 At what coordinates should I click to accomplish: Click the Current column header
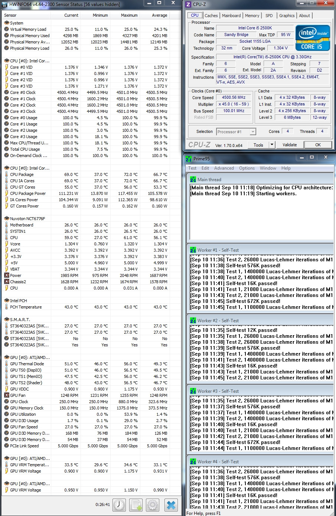(65, 15)
